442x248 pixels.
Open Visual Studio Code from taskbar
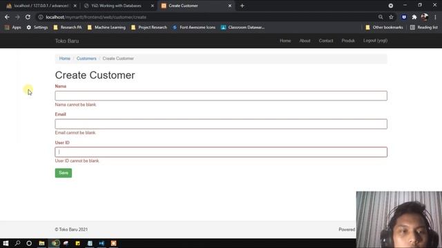(x=102, y=243)
